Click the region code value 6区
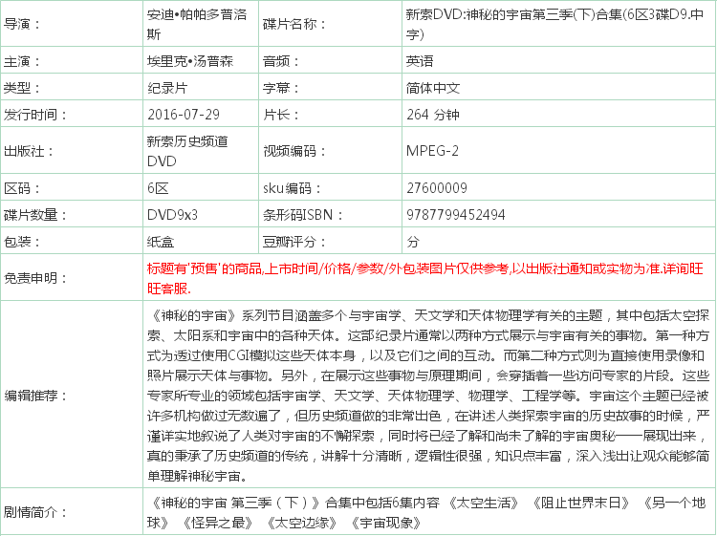This screenshot has width=717, height=536. point(157,187)
